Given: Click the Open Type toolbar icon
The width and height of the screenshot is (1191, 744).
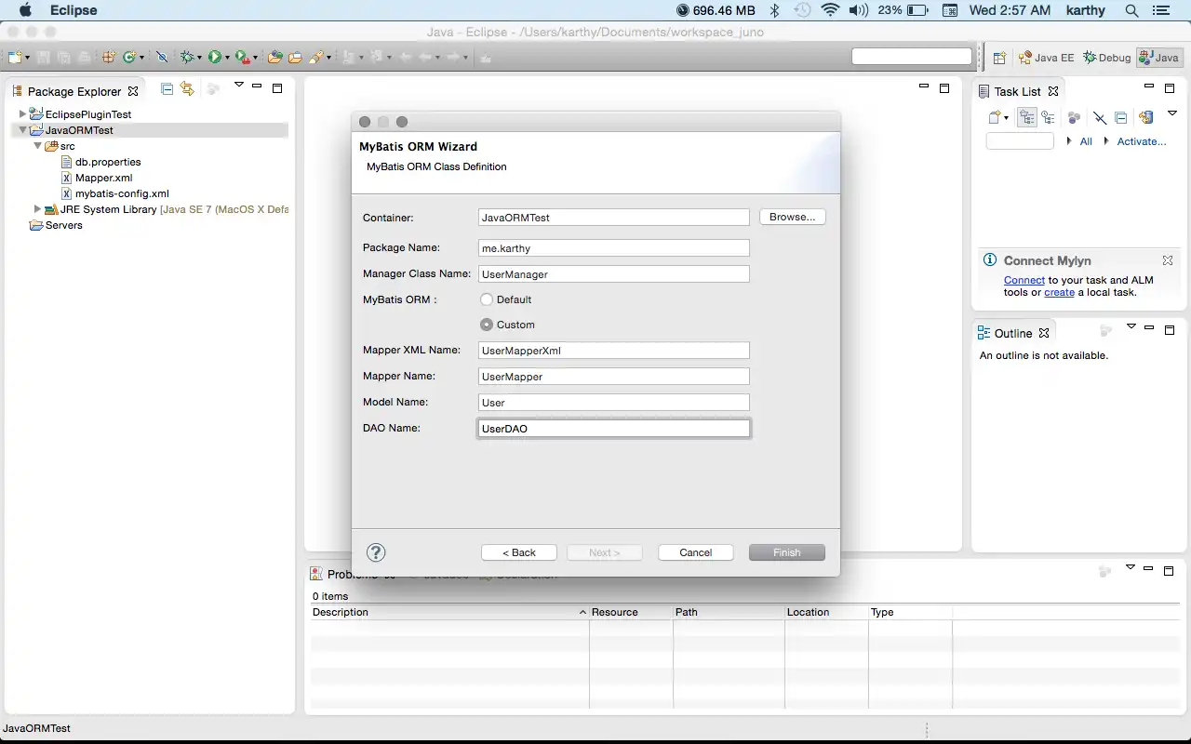Looking at the screenshot, I should 274,57.
